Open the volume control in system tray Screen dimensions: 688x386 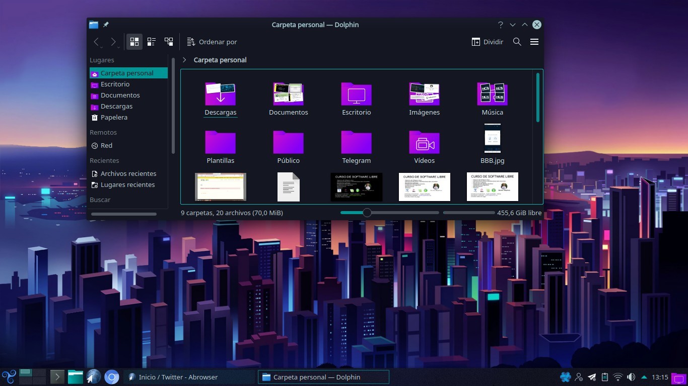(631, 377)
